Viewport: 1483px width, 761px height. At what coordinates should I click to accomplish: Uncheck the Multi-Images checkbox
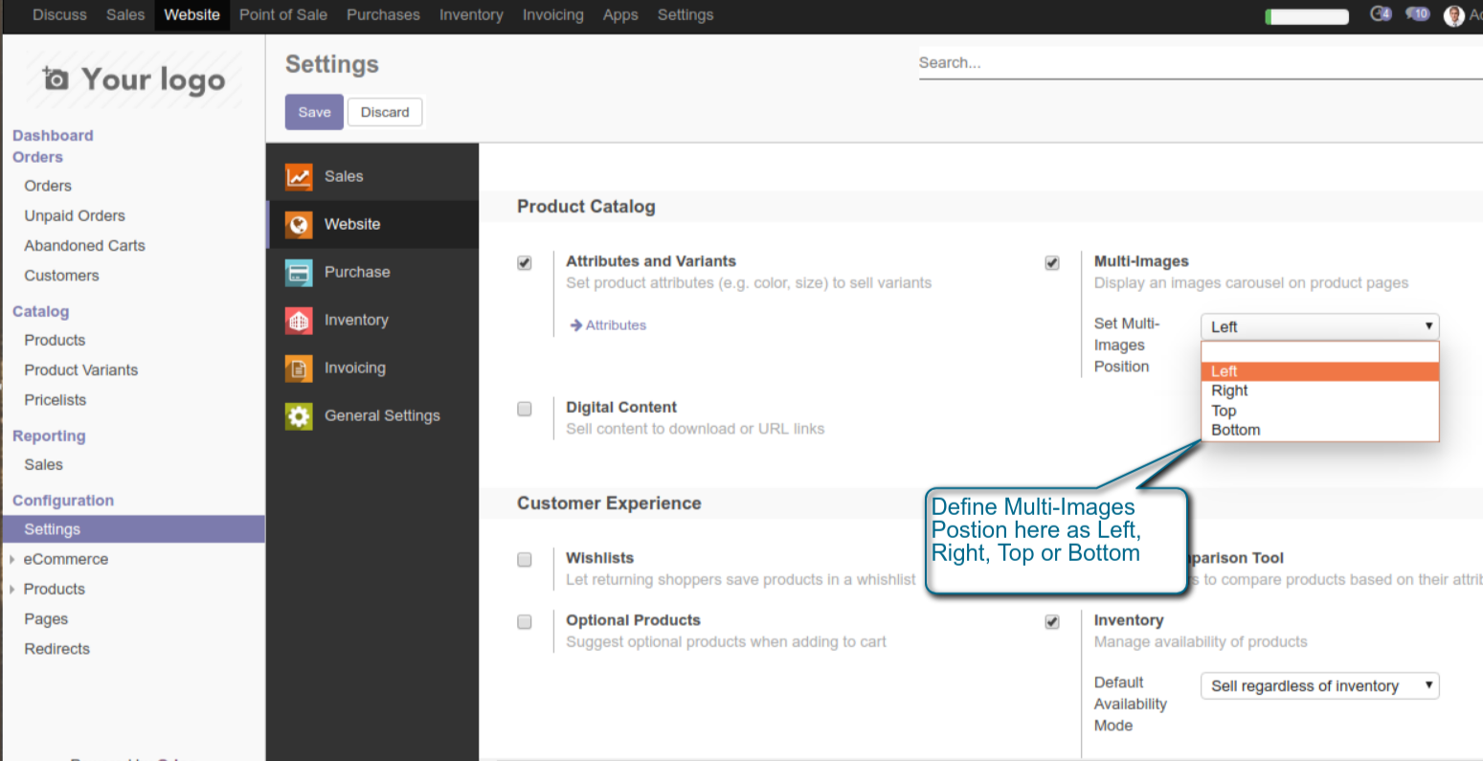[x=1052, y=262]
